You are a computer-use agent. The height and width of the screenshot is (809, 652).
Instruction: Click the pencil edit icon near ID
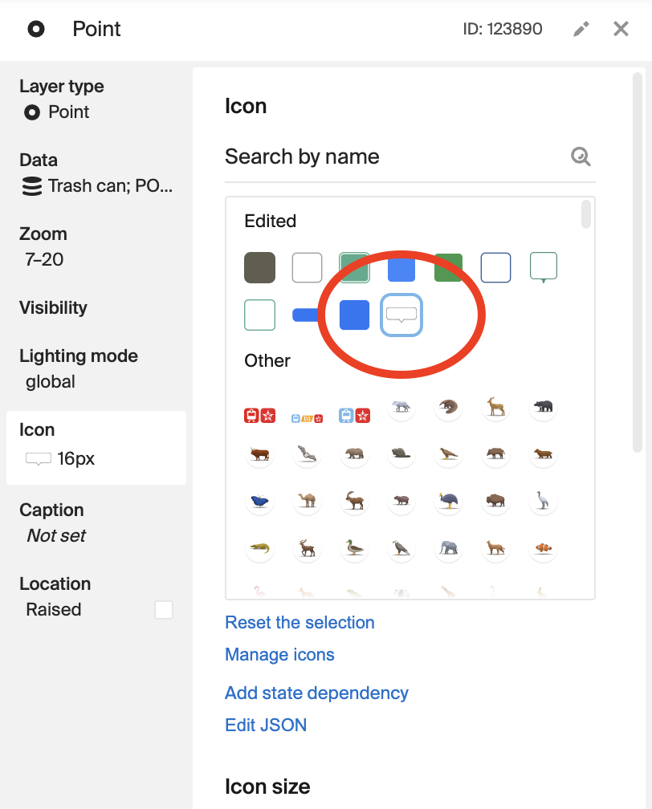tap(581, 29)
